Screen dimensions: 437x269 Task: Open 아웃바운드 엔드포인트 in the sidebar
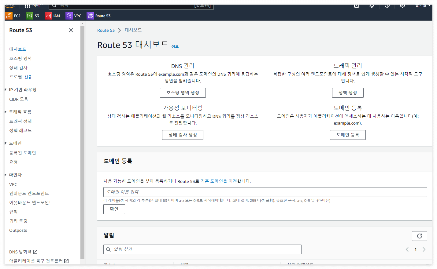[x=31, y=202]
